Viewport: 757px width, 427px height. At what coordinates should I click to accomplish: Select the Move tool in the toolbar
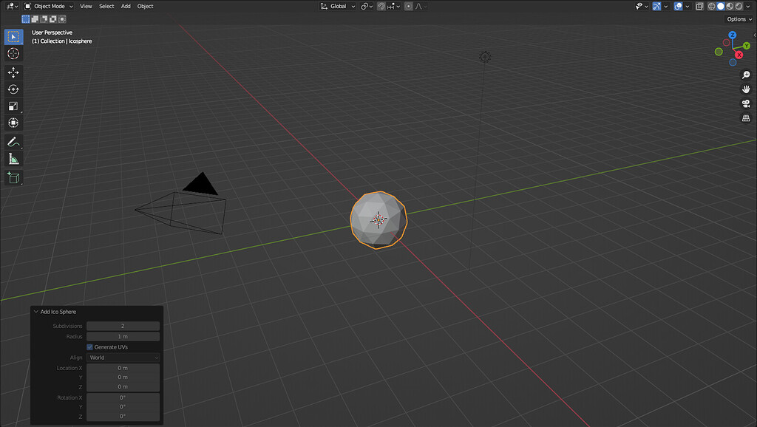[x=13, y=72]
